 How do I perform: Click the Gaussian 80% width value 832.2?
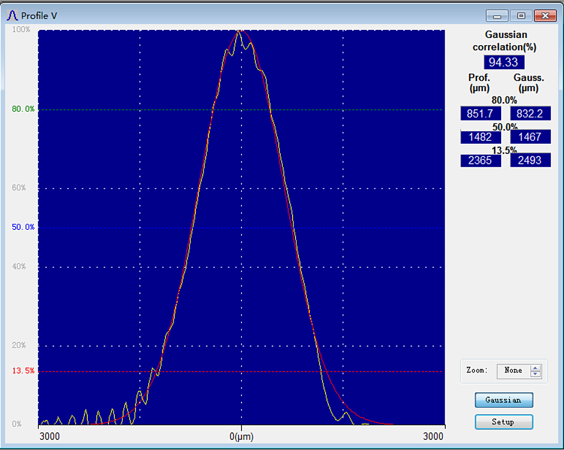click(530, 114)
